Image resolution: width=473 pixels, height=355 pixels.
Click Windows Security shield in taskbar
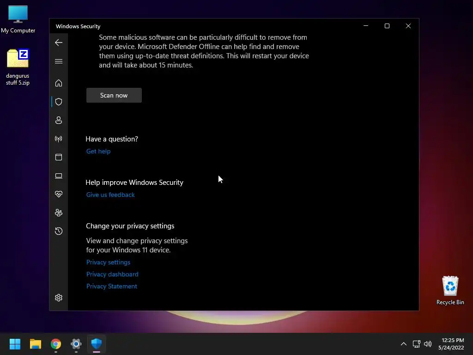pyautogui.click(x=97, y=344)
